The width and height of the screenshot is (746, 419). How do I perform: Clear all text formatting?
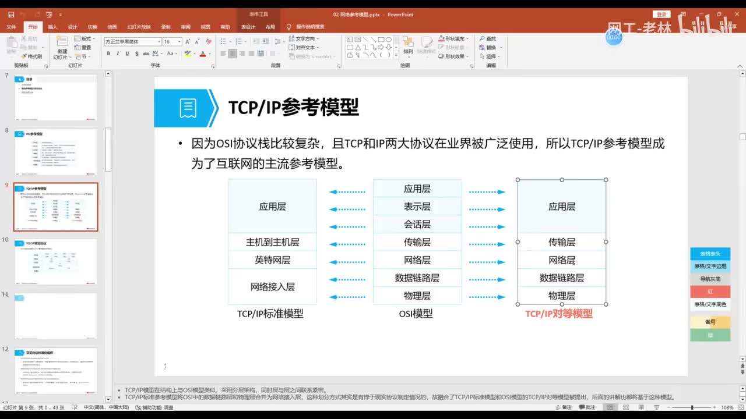coord(207,42)
